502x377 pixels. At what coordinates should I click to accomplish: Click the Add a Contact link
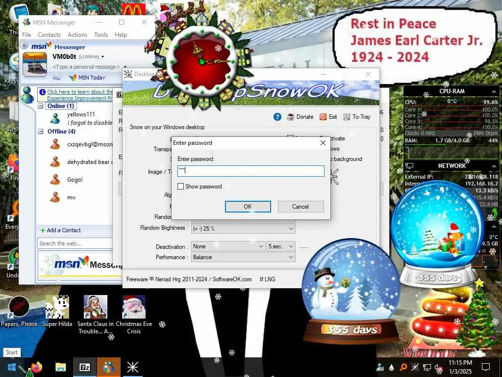[x=64, y=230]
